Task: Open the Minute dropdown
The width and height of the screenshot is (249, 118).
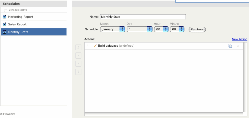Action: click(x=177, y=29)
